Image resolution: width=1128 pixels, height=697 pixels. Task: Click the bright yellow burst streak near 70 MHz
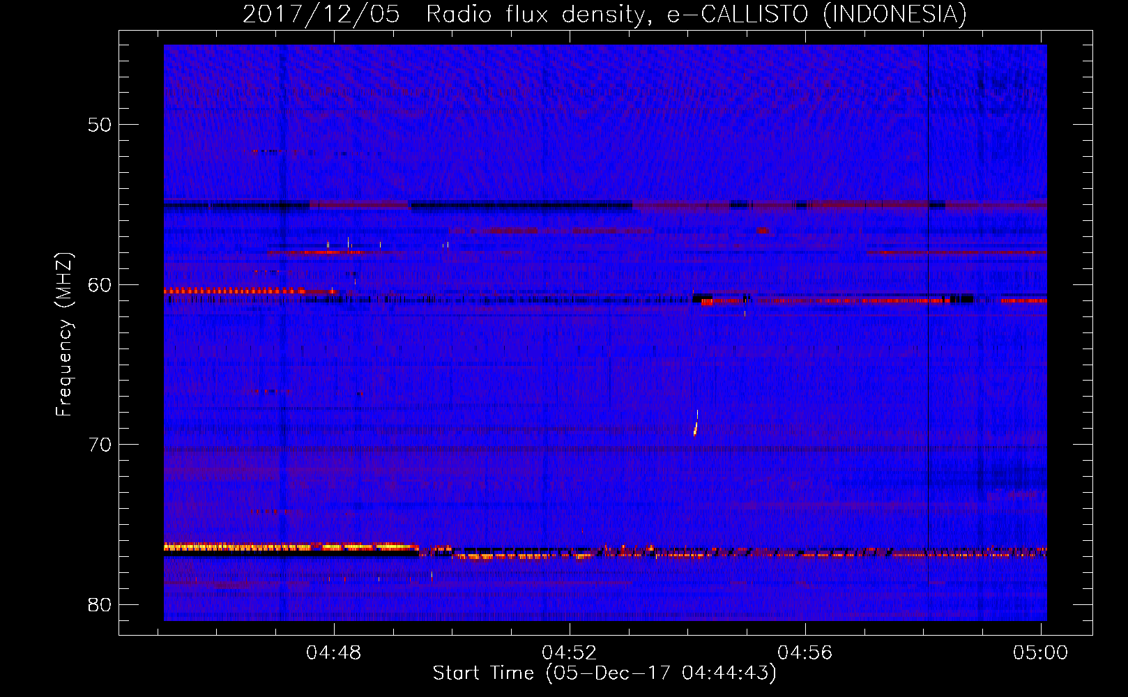click(x=696, y=423)
